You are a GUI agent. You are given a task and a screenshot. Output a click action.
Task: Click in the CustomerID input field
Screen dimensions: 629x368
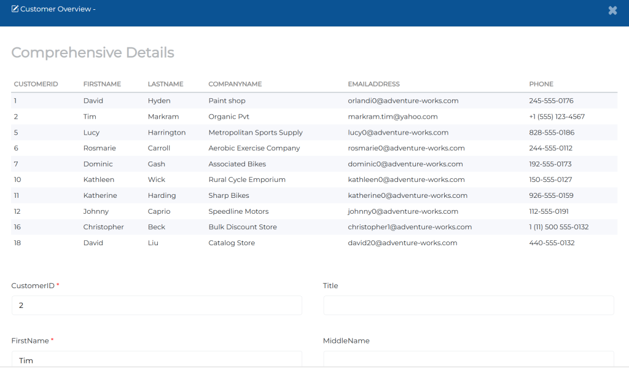(157, 305)
